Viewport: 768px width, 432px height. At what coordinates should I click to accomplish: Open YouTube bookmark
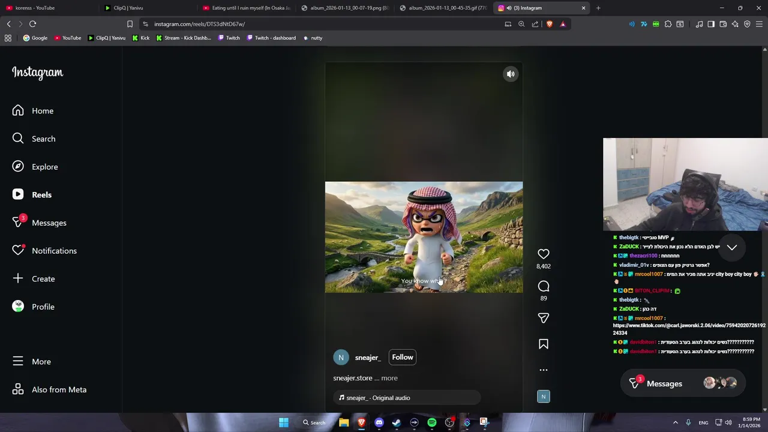67,38
